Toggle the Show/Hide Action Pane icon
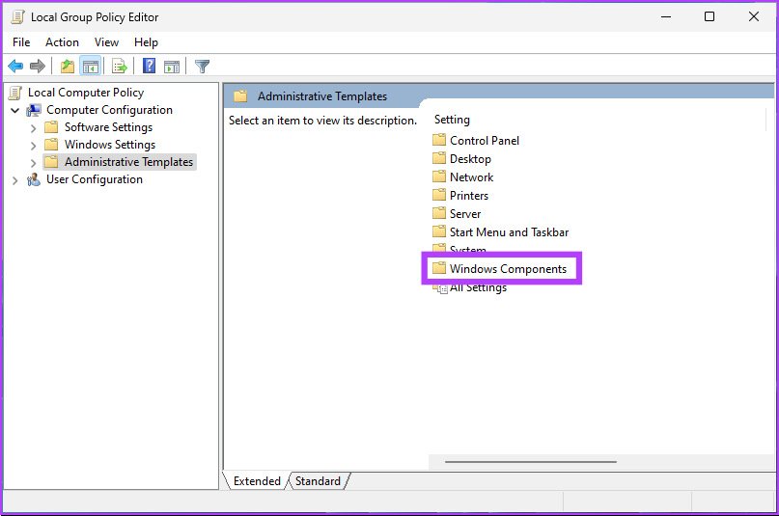The width and height of the screenshot is (779, 516). click(172, 67)
